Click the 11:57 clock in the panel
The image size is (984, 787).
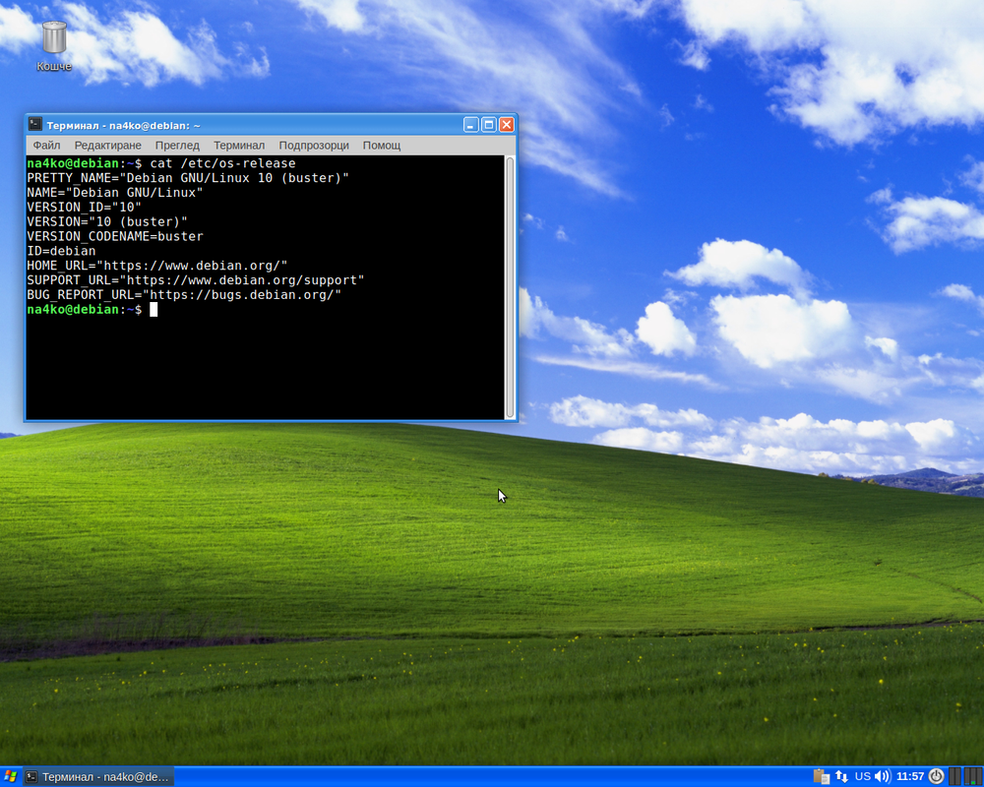pyautogui.click(x=910, y=776)
